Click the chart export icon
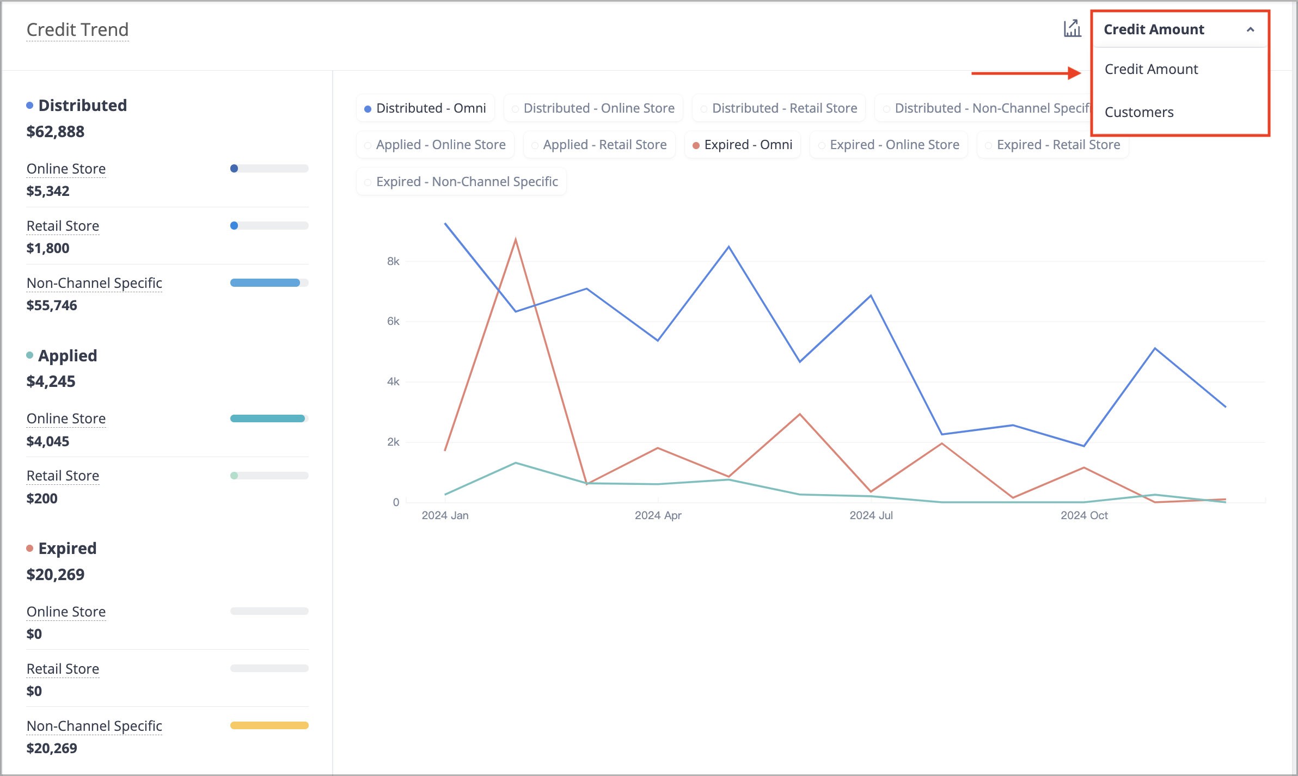This screenshot has width=1298, height=776. (x=1072, y=29)
